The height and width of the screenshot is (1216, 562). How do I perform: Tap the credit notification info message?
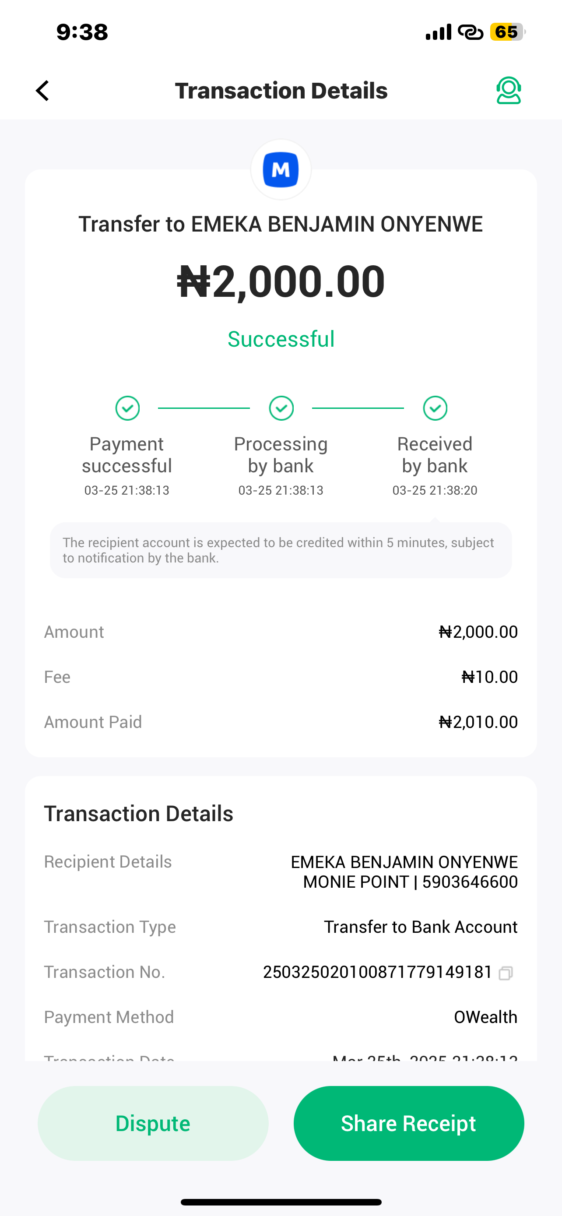coord(281,550)
